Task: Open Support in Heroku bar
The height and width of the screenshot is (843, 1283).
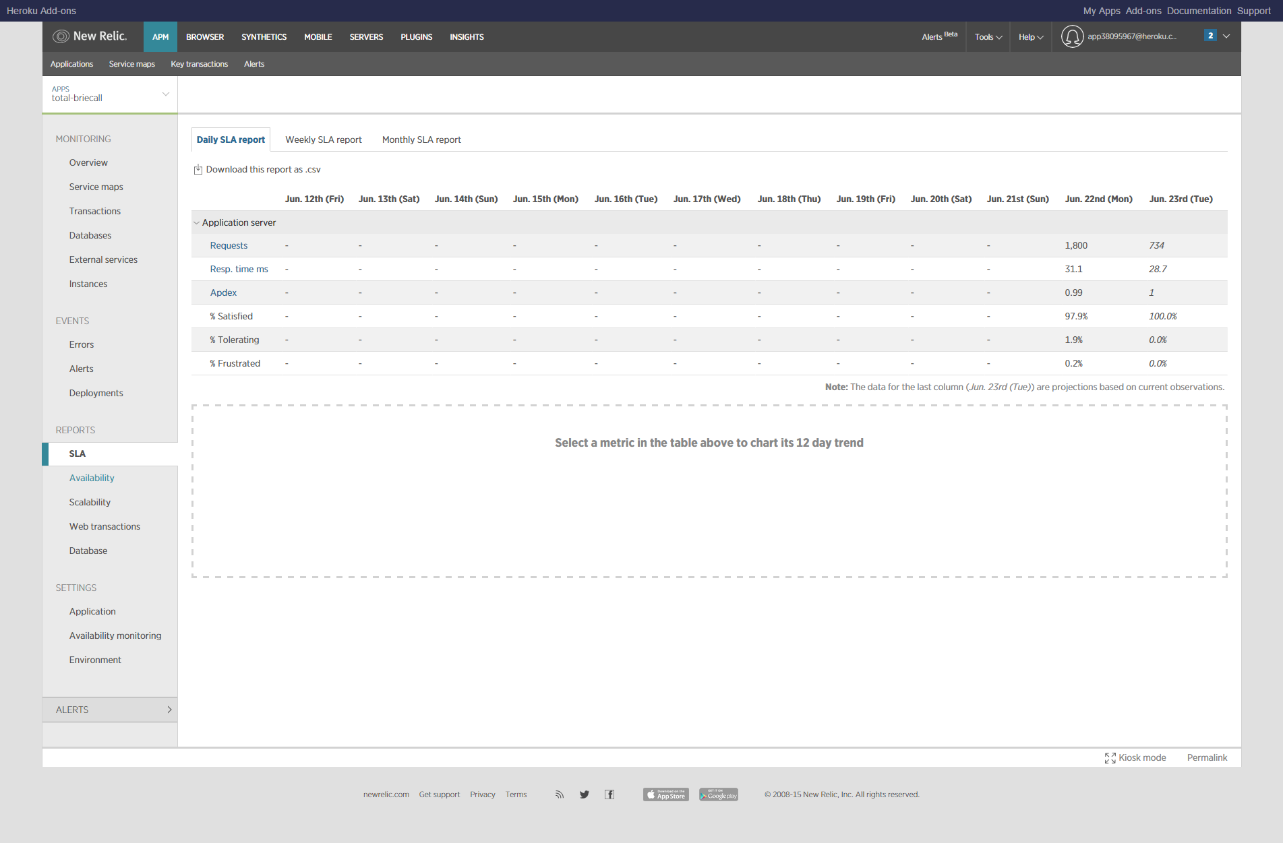Action: pyautogui.click(x=1253, y=11)
